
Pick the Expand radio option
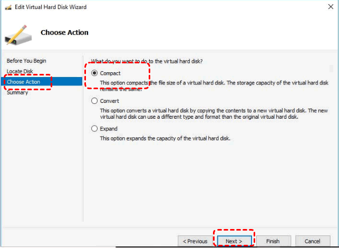(x=95, y=129)
